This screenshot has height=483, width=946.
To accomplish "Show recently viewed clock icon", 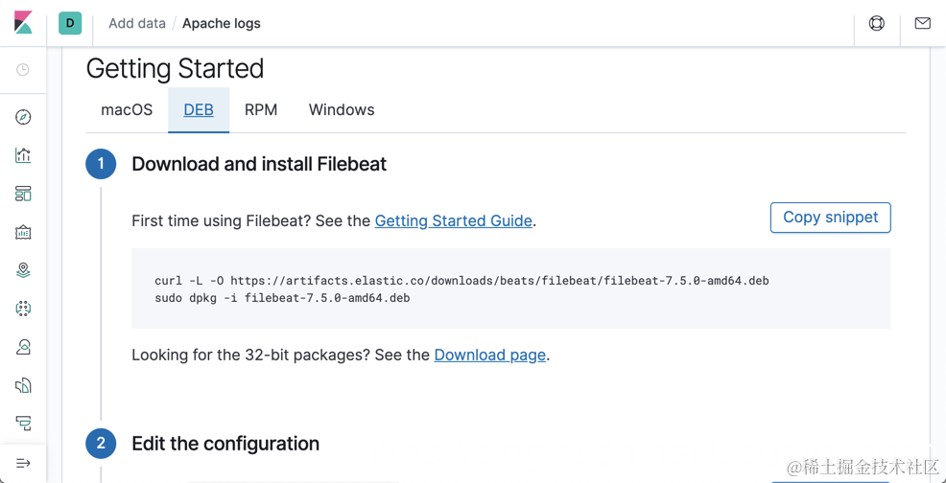I will pyautogui.click(x=23, y=70).
